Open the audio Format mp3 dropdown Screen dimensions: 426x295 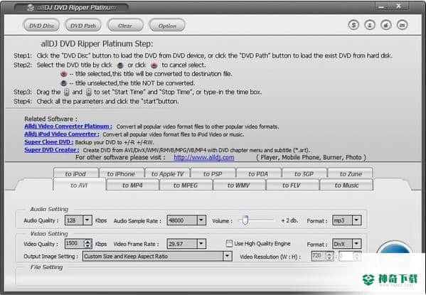(x=356, y=220)
